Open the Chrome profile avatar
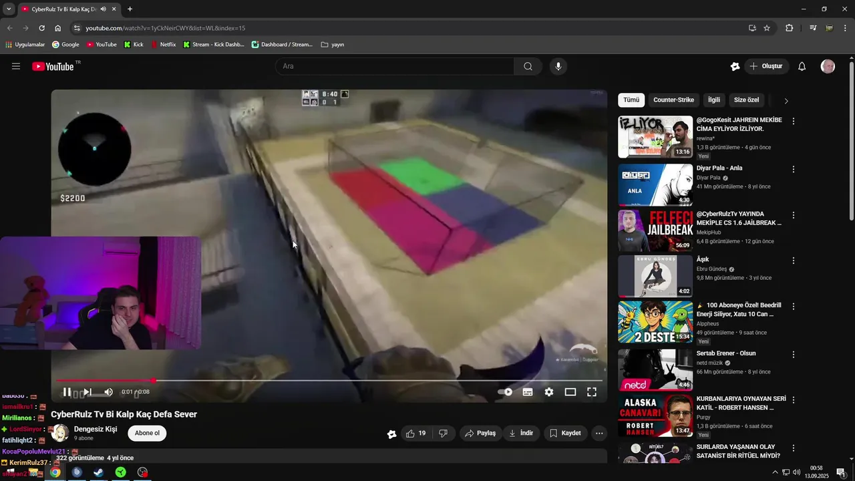Viewport: 855px width, 481px height. (829, 28)
